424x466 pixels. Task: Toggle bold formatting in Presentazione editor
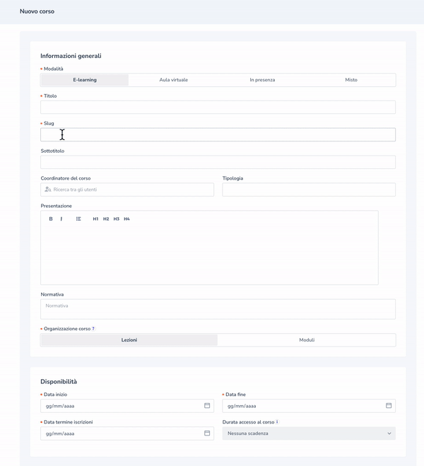51,219
